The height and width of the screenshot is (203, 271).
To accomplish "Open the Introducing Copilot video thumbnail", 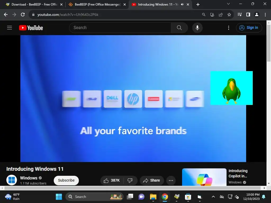I will coord(204,177).
